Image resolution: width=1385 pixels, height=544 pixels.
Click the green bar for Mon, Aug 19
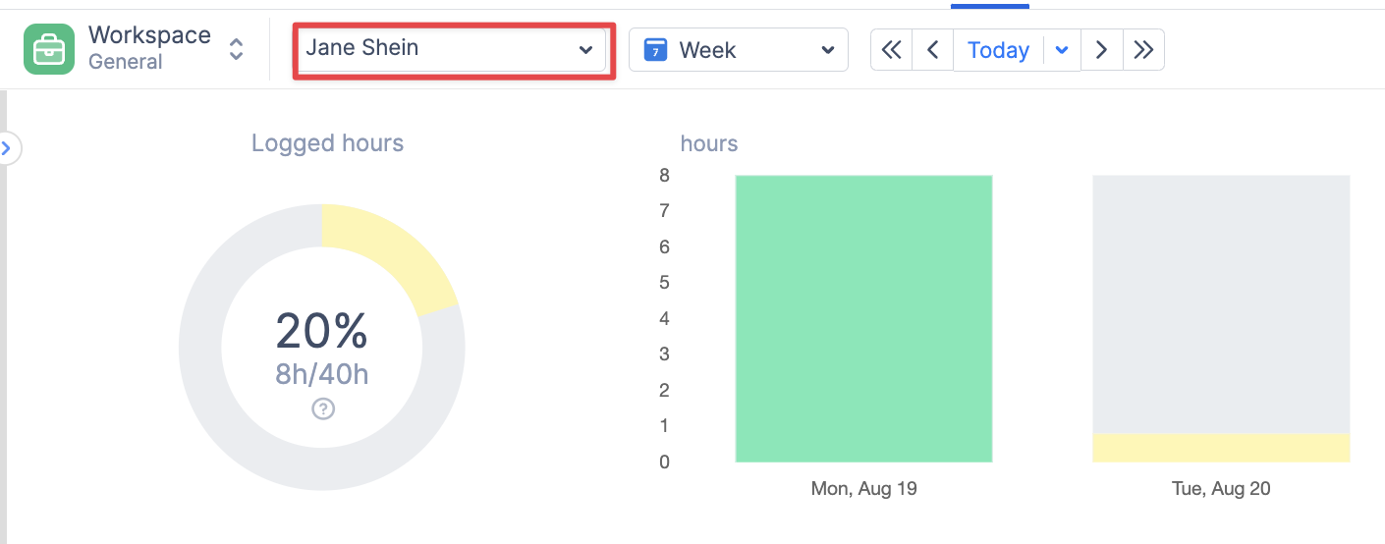(x=863, y=319)
